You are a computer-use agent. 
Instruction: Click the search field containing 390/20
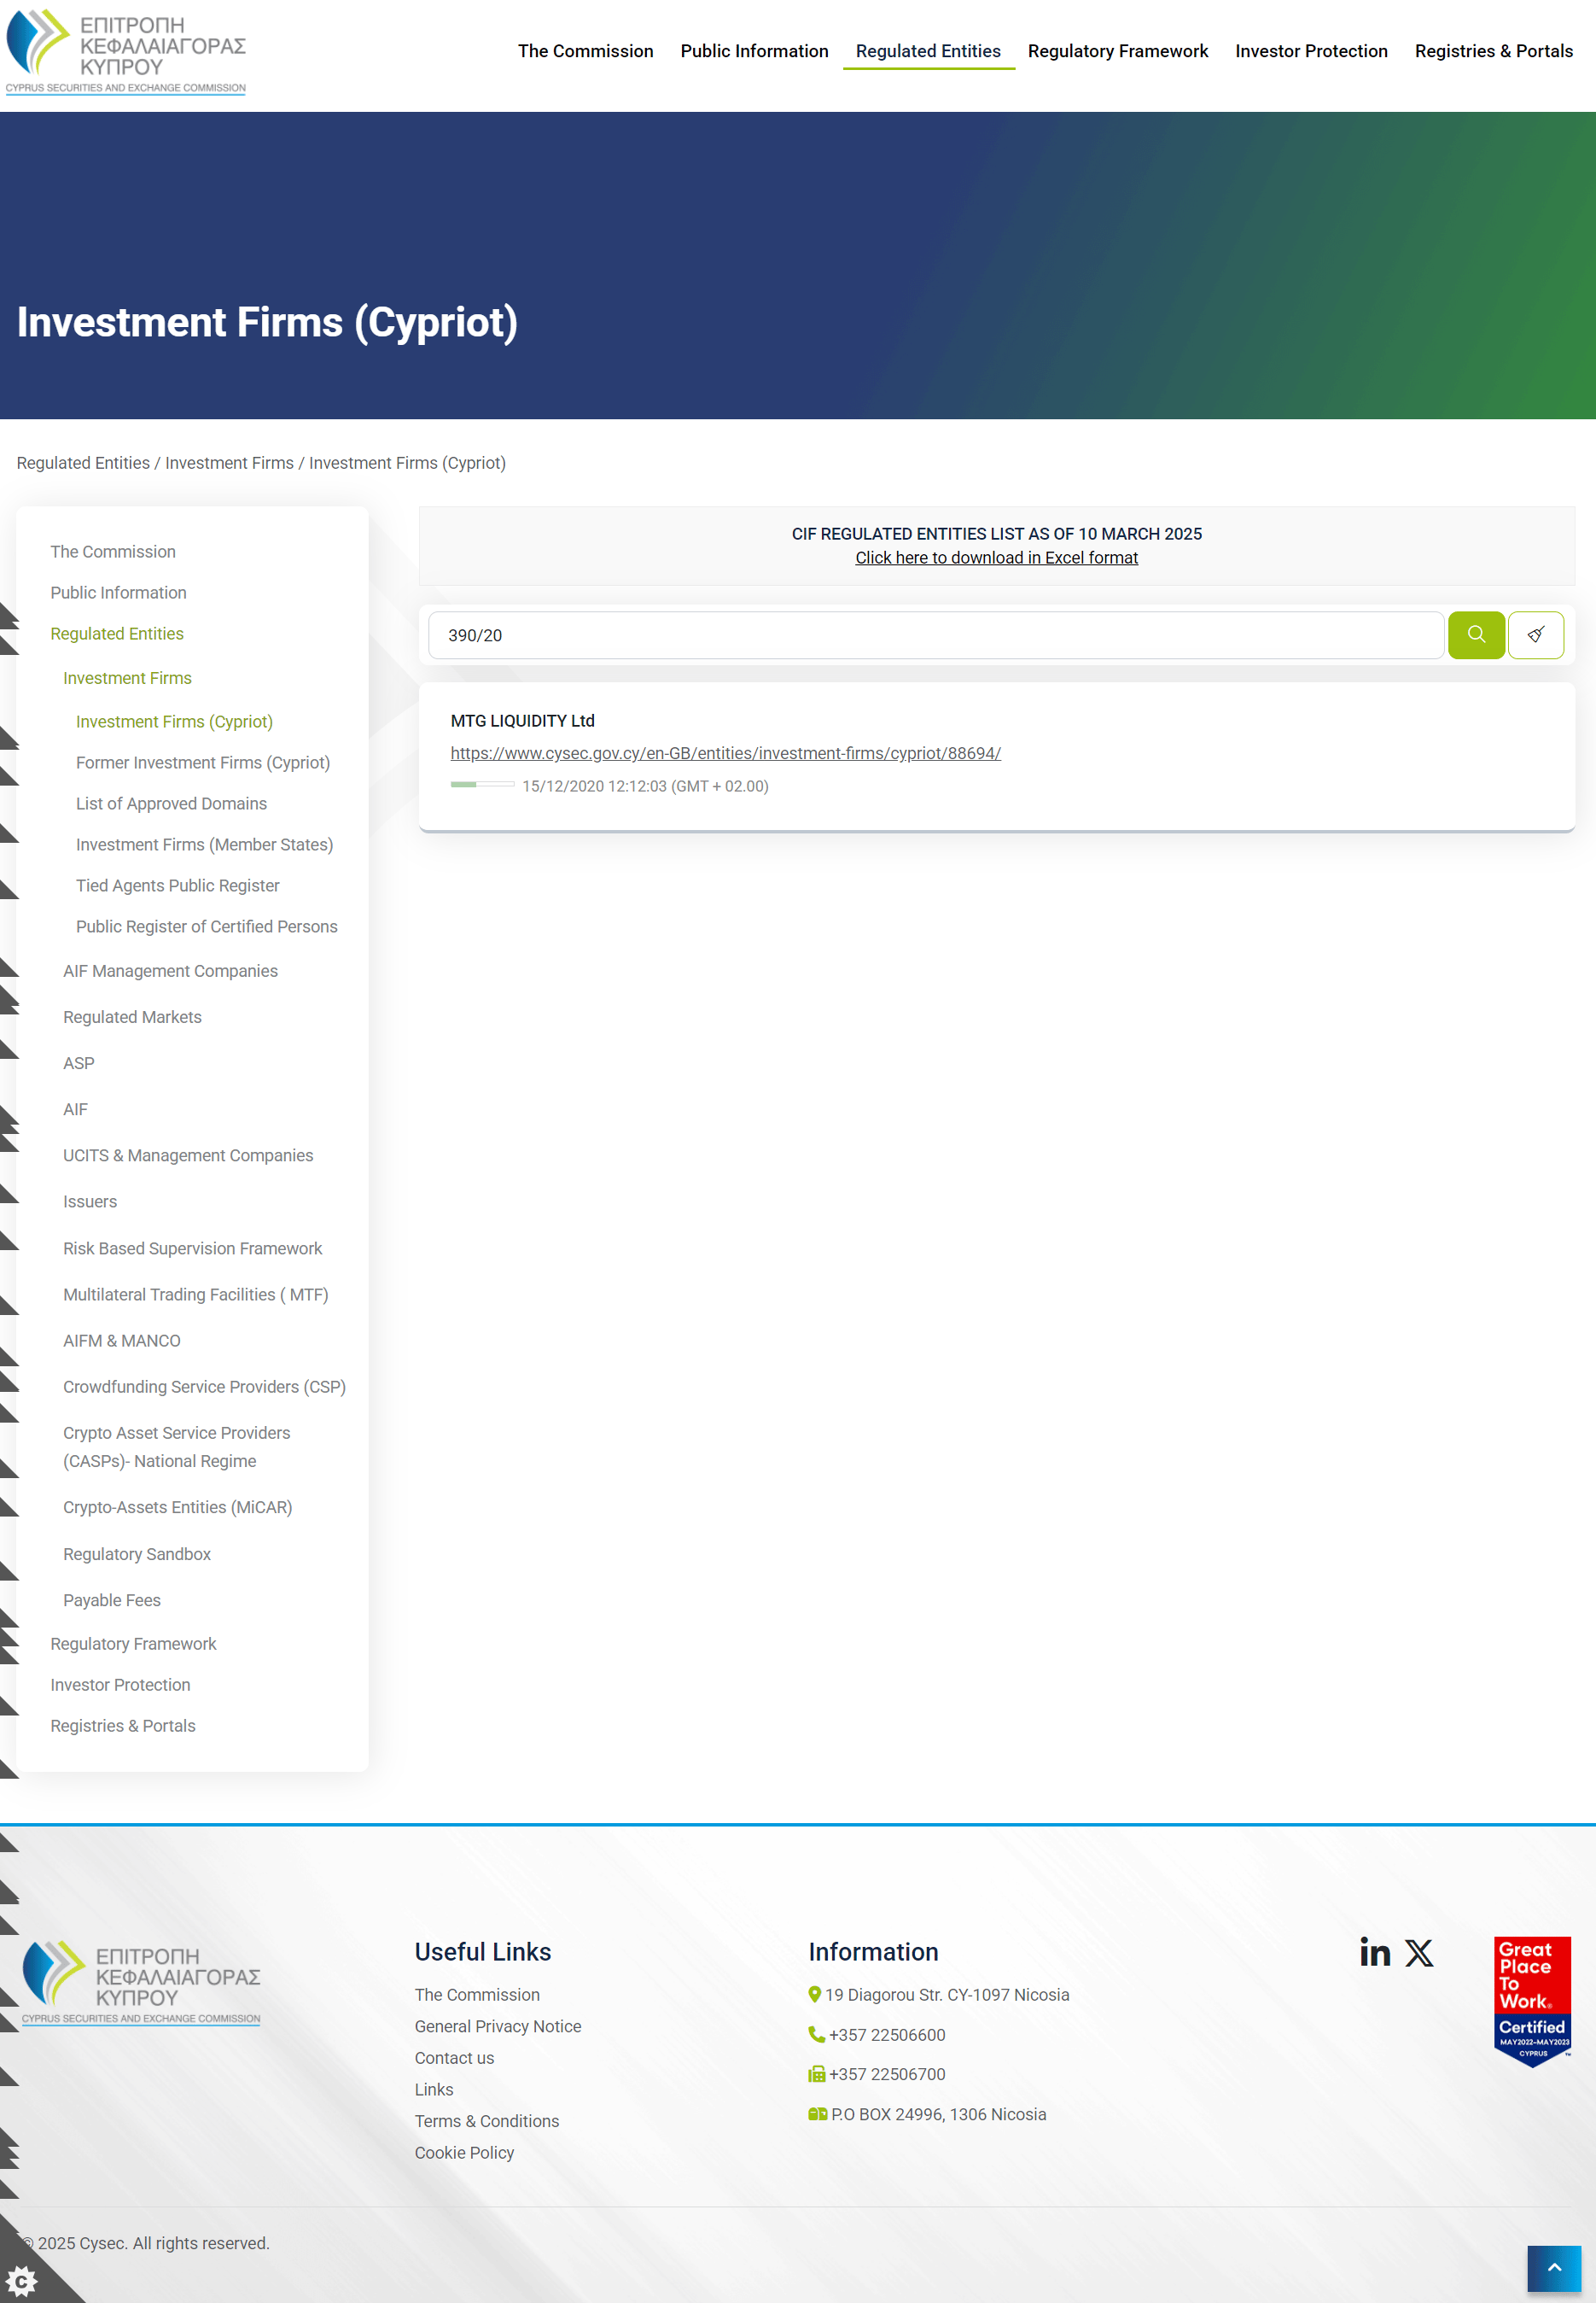[936, 635]
